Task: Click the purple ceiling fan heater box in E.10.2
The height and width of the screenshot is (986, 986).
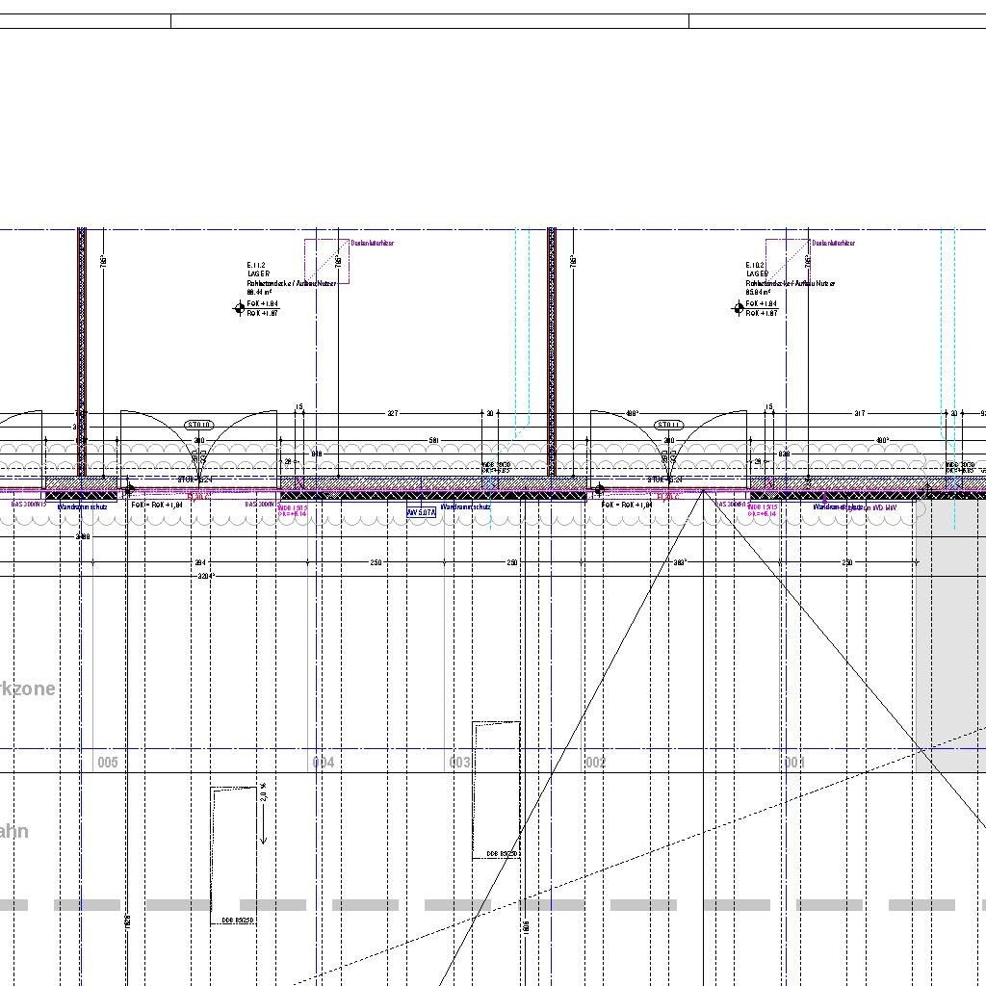Action: (788, 261)
